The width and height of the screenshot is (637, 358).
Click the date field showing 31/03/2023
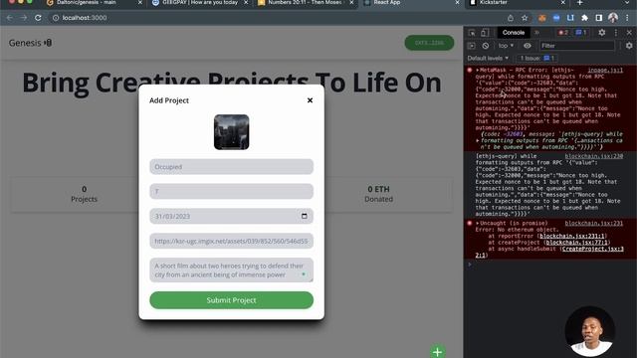coord(232,216)
